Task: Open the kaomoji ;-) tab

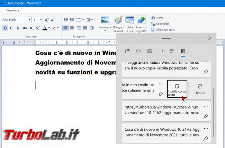Action: point(161,51)
